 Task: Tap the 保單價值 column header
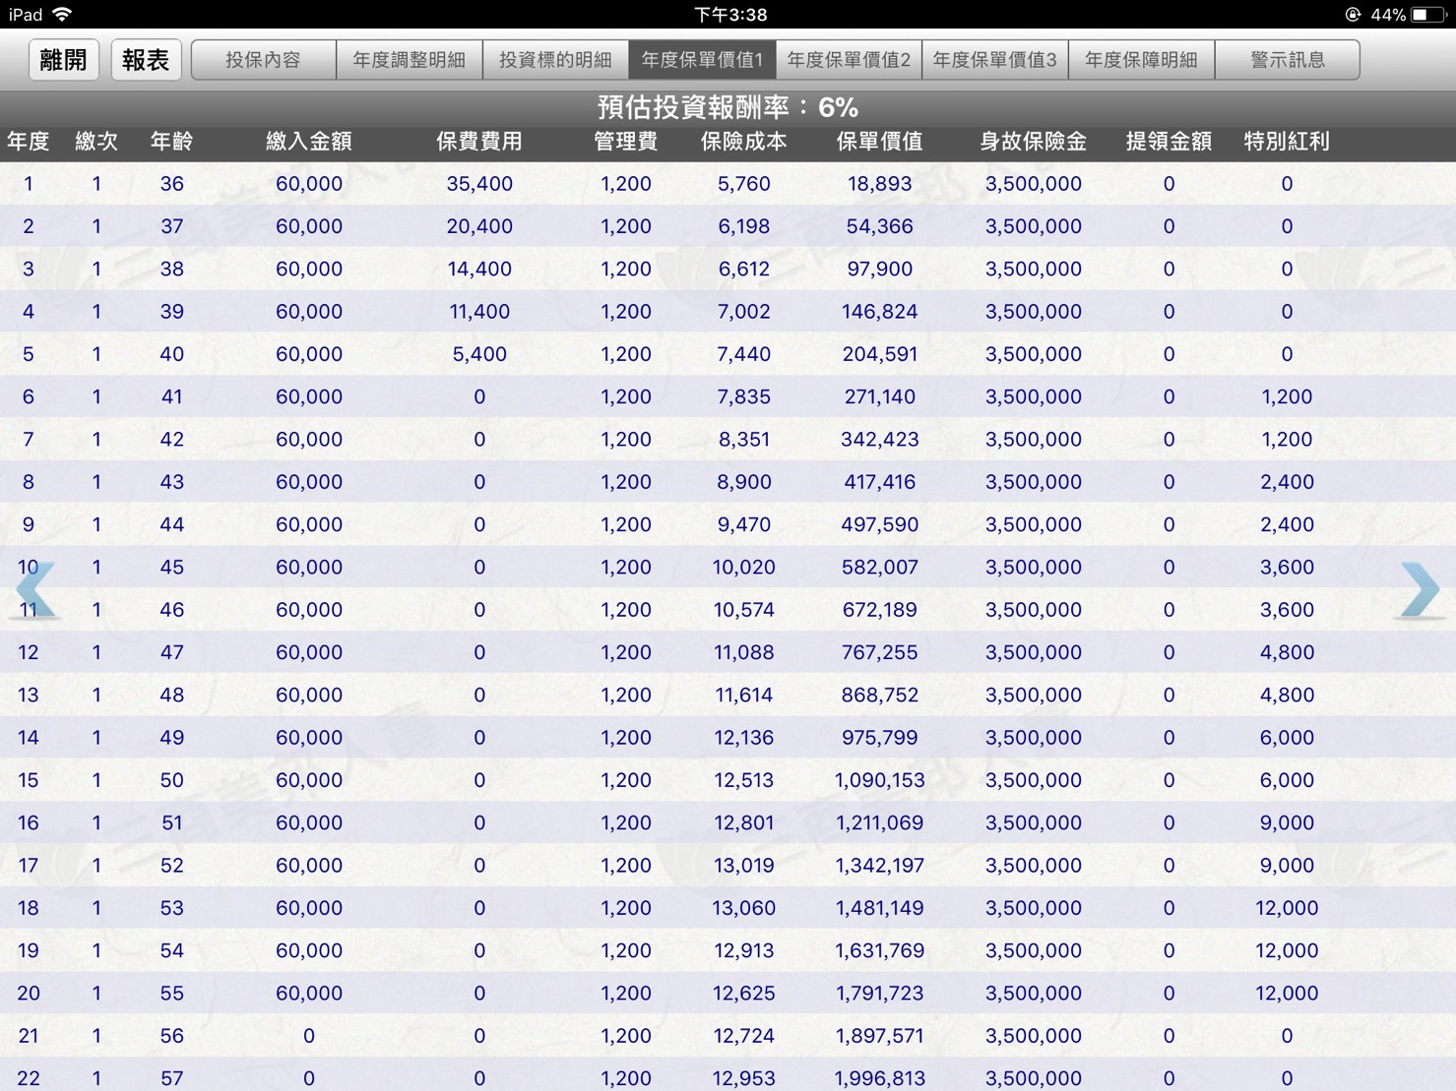point(879,142)
